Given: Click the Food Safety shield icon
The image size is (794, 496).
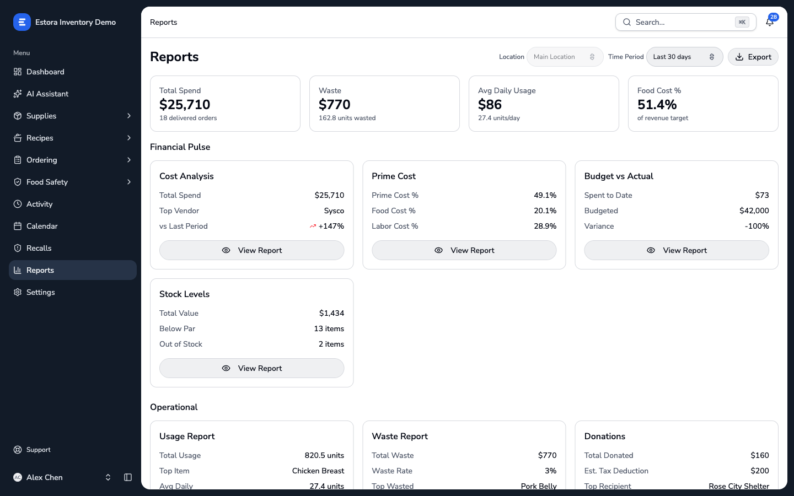Looking at the screenshot, I should point(18,182).
